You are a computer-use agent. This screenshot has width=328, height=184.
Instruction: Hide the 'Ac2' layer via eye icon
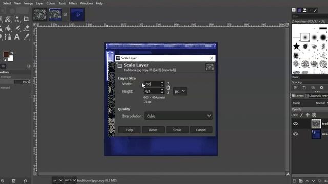click(x=295, y=134)
